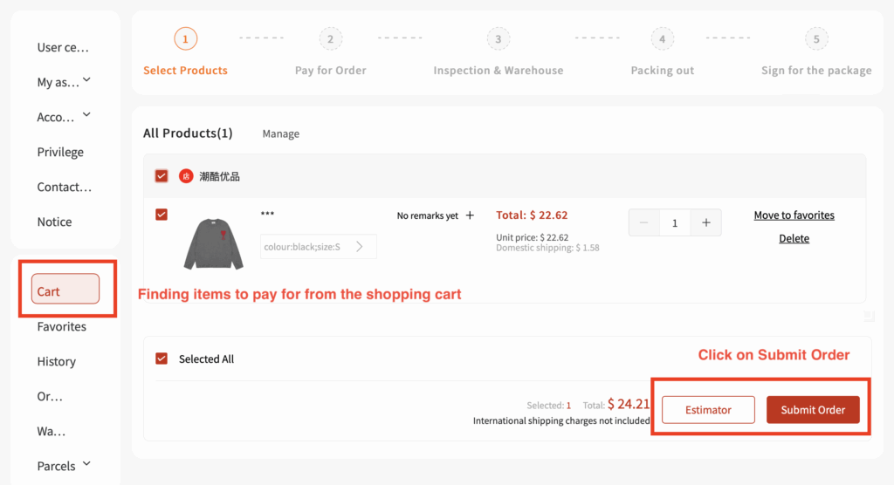Click step 5 Sign for package circle

[816, 38]
